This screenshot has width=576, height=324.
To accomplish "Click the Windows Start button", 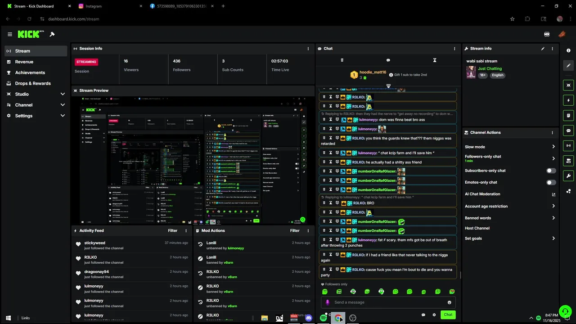I will 8,318.
